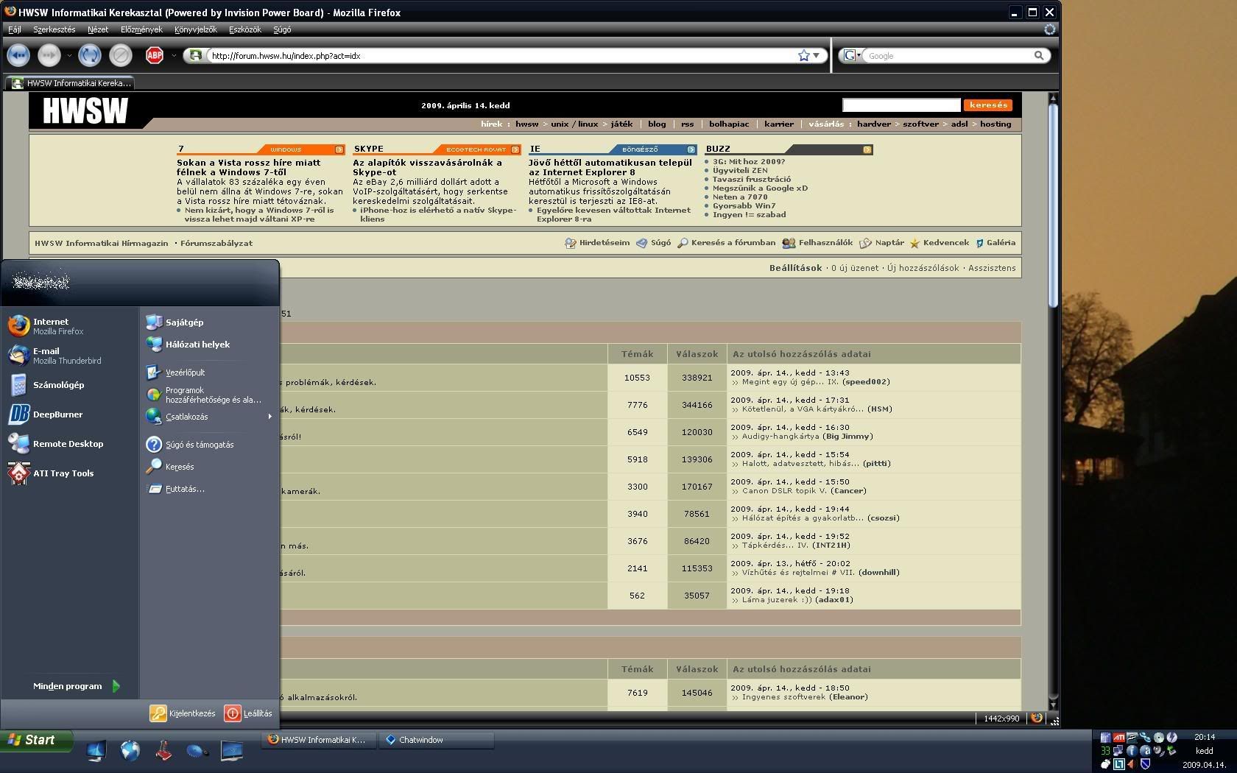Click the monitor quick launch icon beside Start
This screenshot has height=773, width=1237.
coord(96,751)
